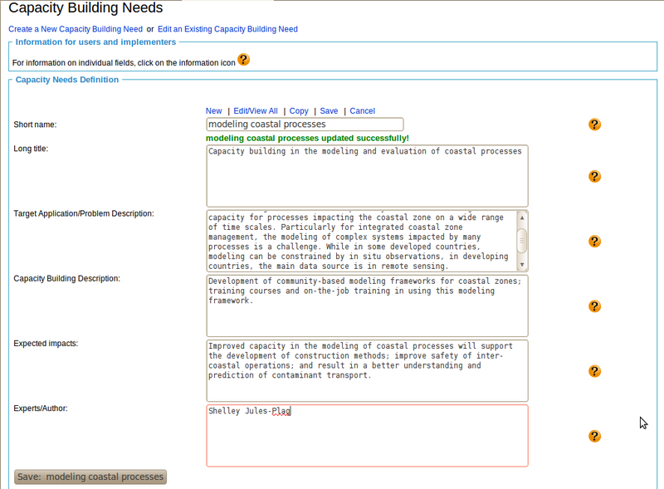Click the Cancel action link

click(362, 110)
